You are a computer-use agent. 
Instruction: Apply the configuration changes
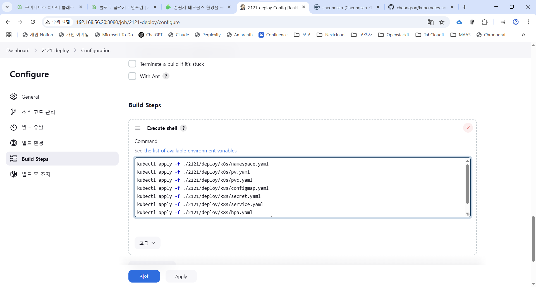click(181, 276)
